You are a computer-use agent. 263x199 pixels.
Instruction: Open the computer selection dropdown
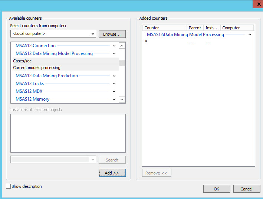pyautogui.click(x=93, y=34)
